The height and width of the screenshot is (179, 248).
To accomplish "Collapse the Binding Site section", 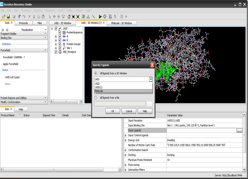I will [x=24, y=38].
